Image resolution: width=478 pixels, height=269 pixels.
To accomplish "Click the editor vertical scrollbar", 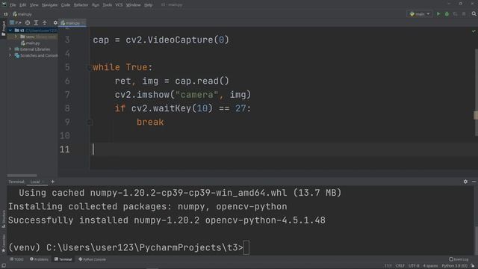I will click(x=476, y=93).
